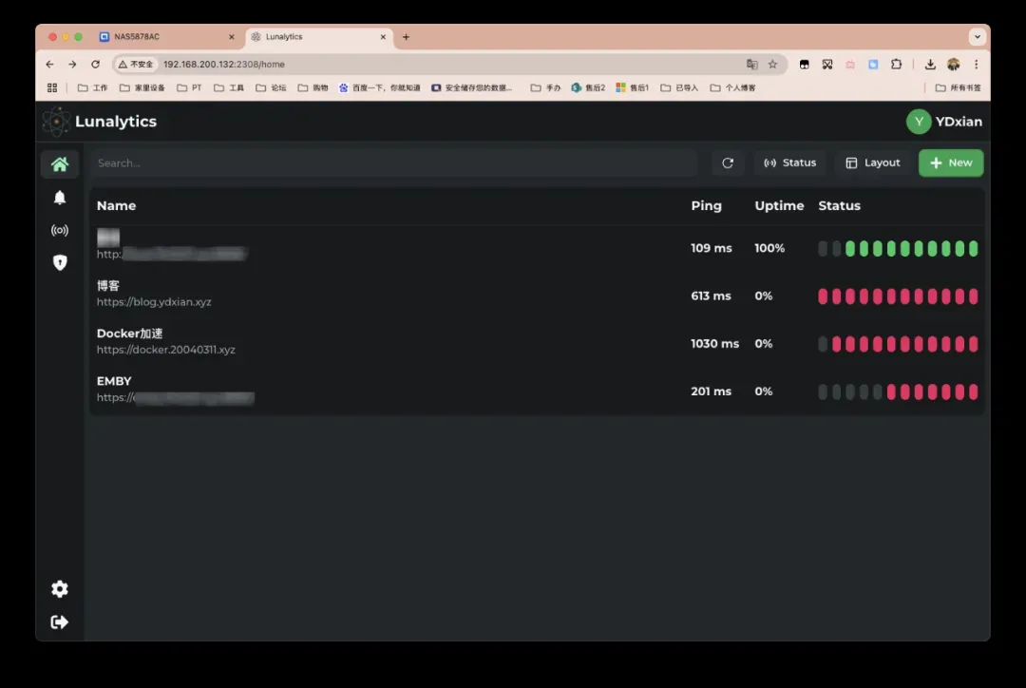Select the 博客 monitor row
Screen dimensions: 1026x688
click(x=380, y=295)
